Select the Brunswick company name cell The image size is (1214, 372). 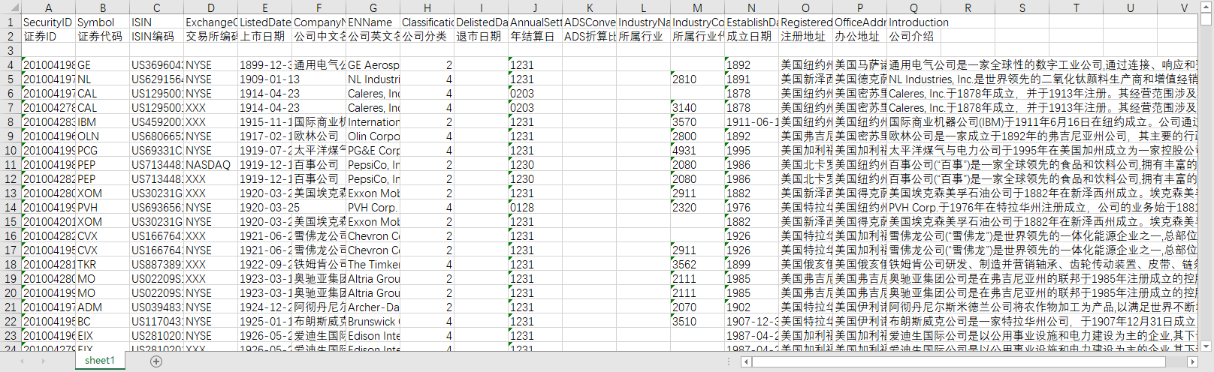(x=373, y=321)
